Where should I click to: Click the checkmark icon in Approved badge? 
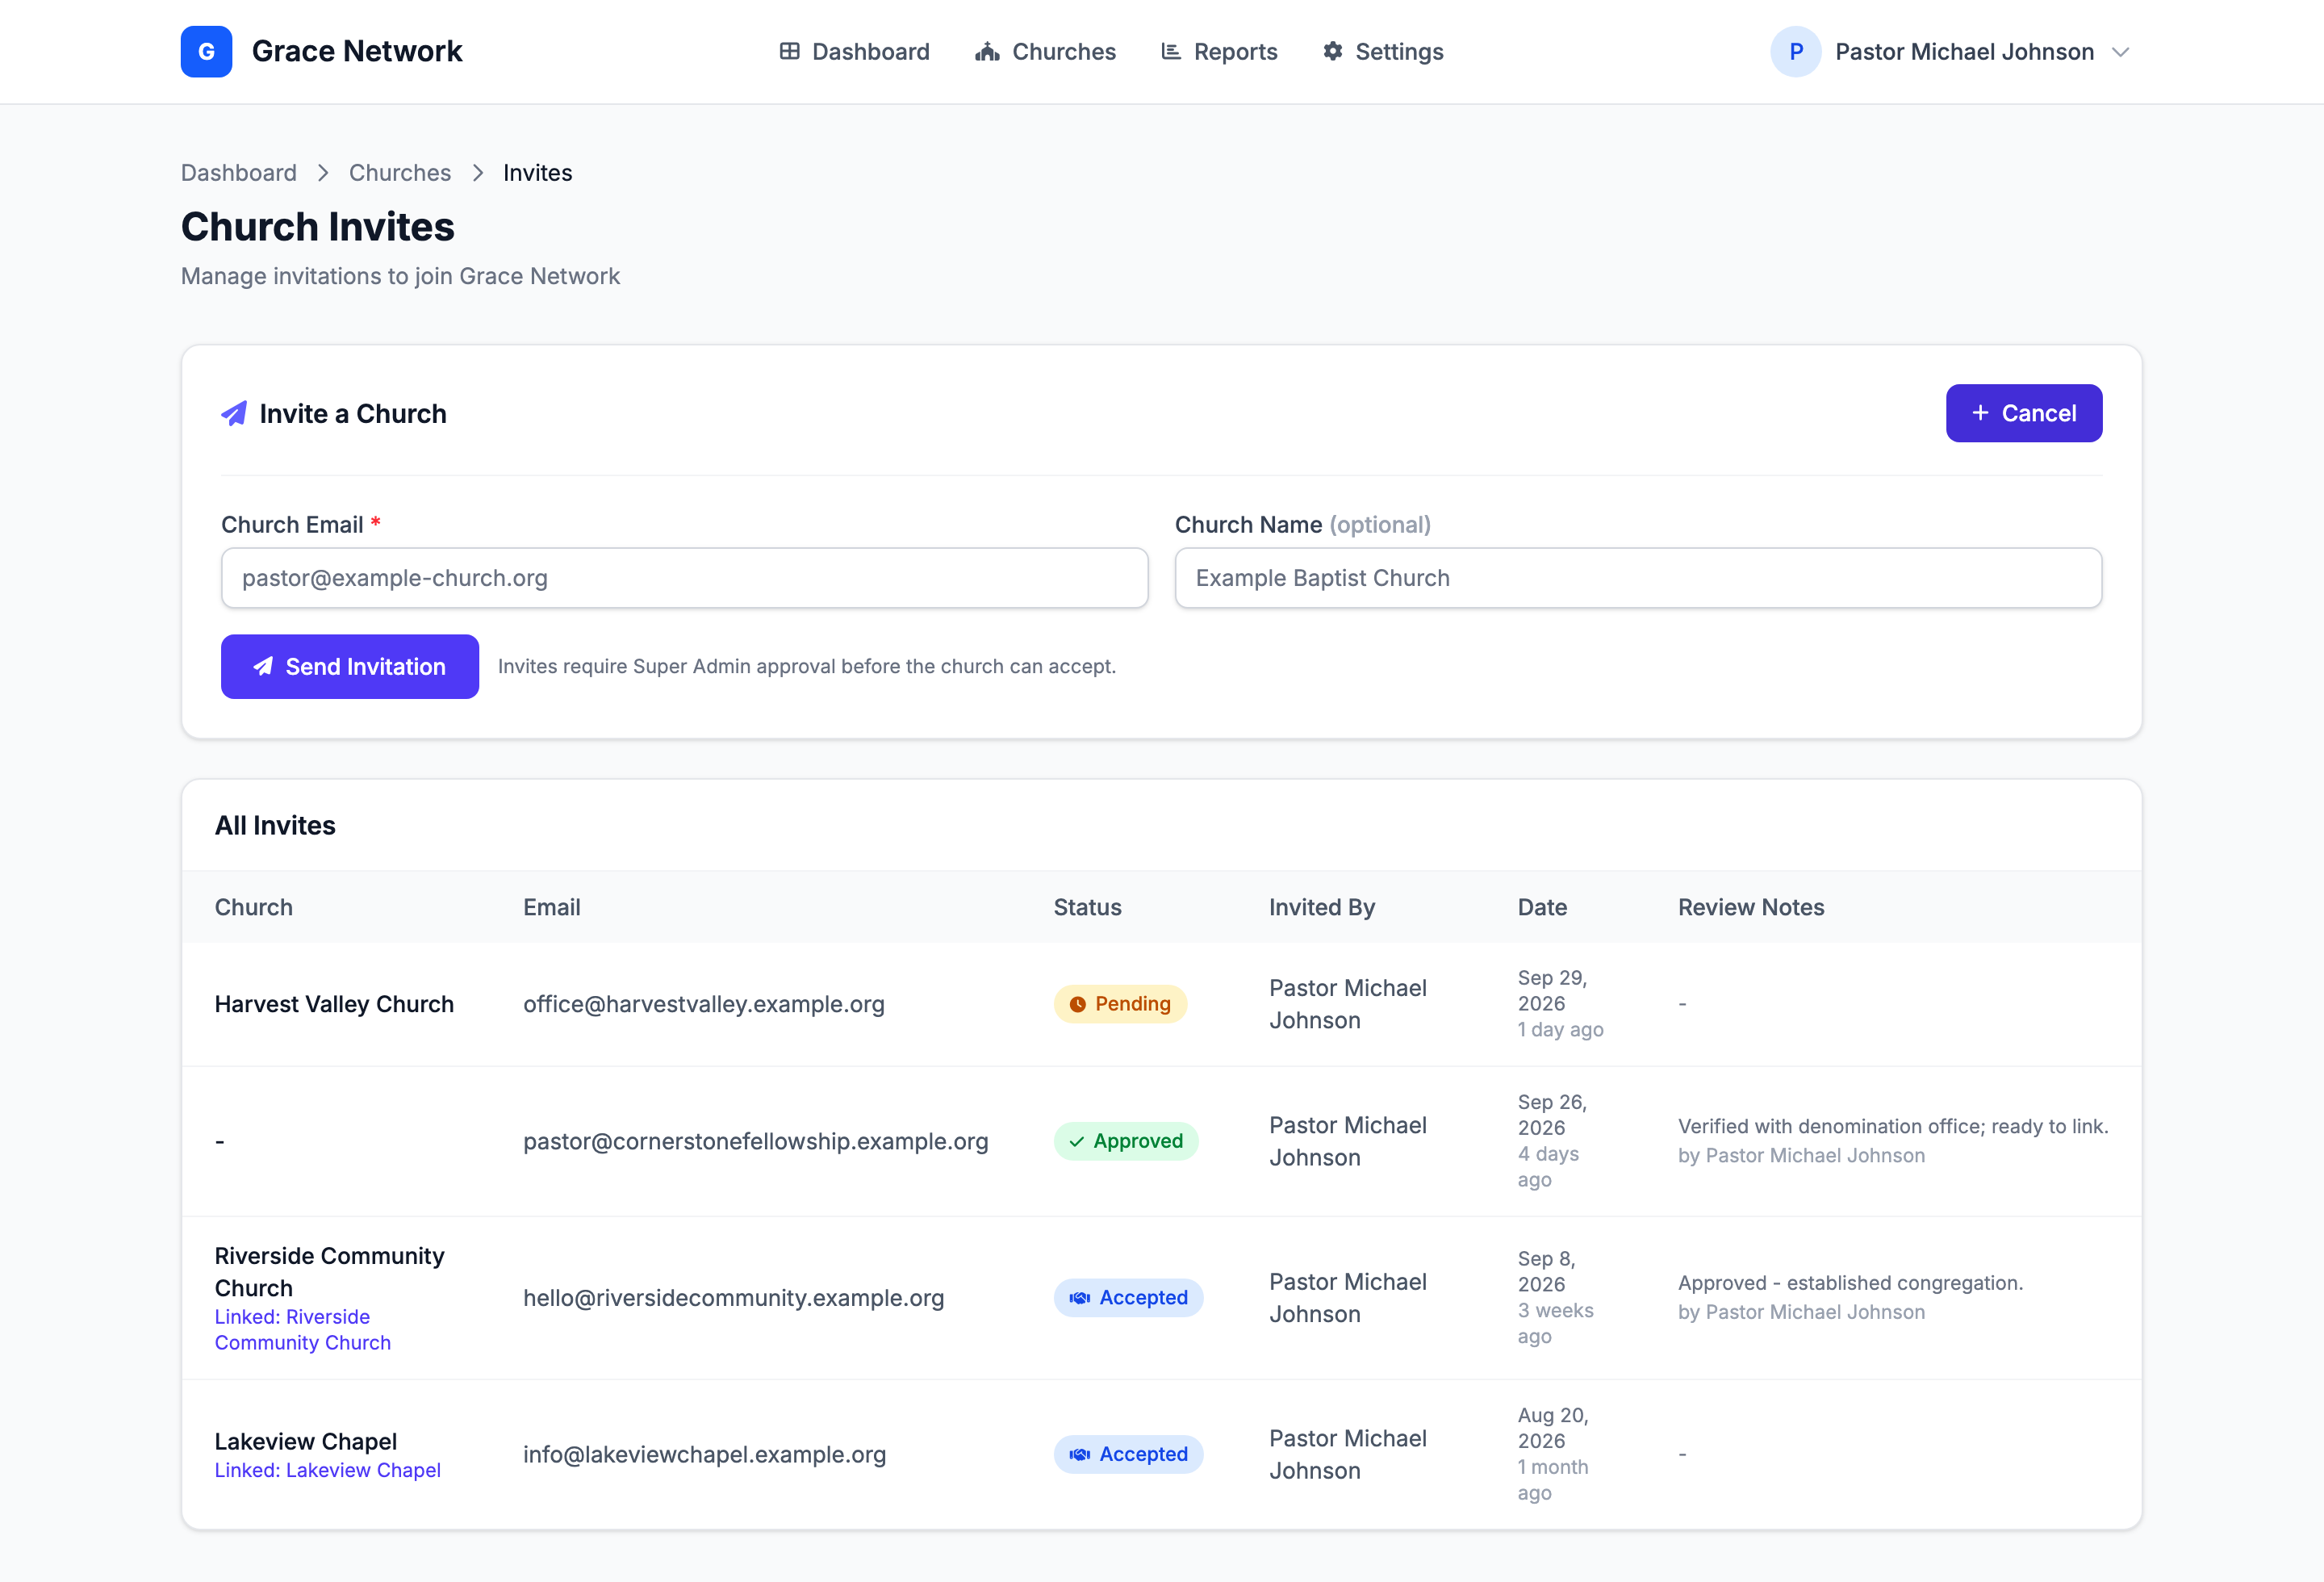[1076, 1141]
